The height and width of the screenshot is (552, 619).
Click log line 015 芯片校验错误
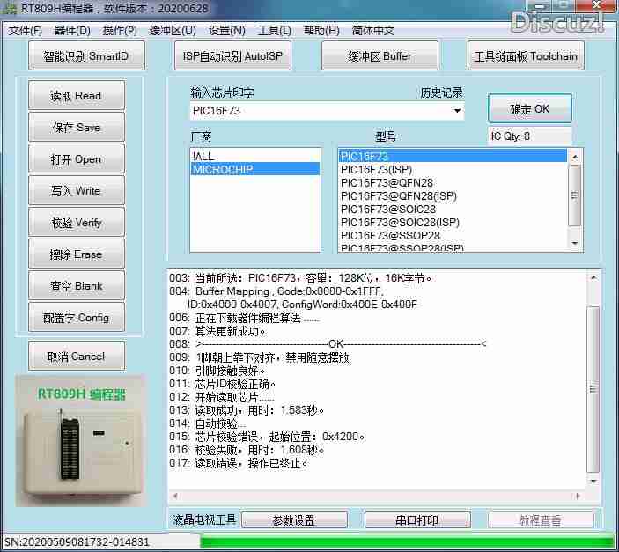tap(268, 437)
